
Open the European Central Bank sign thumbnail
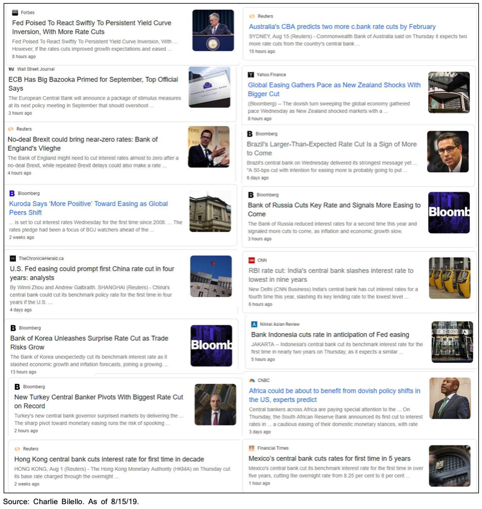coord(209,87)
